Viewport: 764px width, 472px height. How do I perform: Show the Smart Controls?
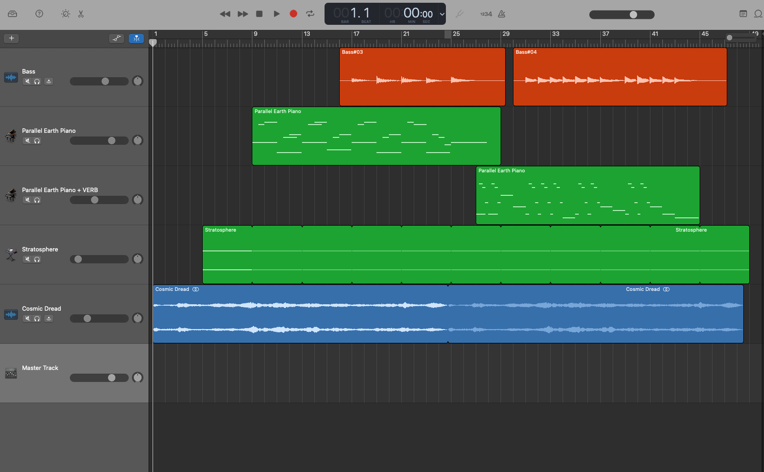pos(66,14)
